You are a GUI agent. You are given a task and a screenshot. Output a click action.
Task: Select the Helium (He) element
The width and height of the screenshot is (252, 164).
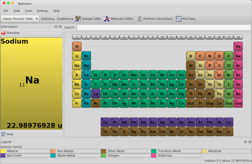238,46
